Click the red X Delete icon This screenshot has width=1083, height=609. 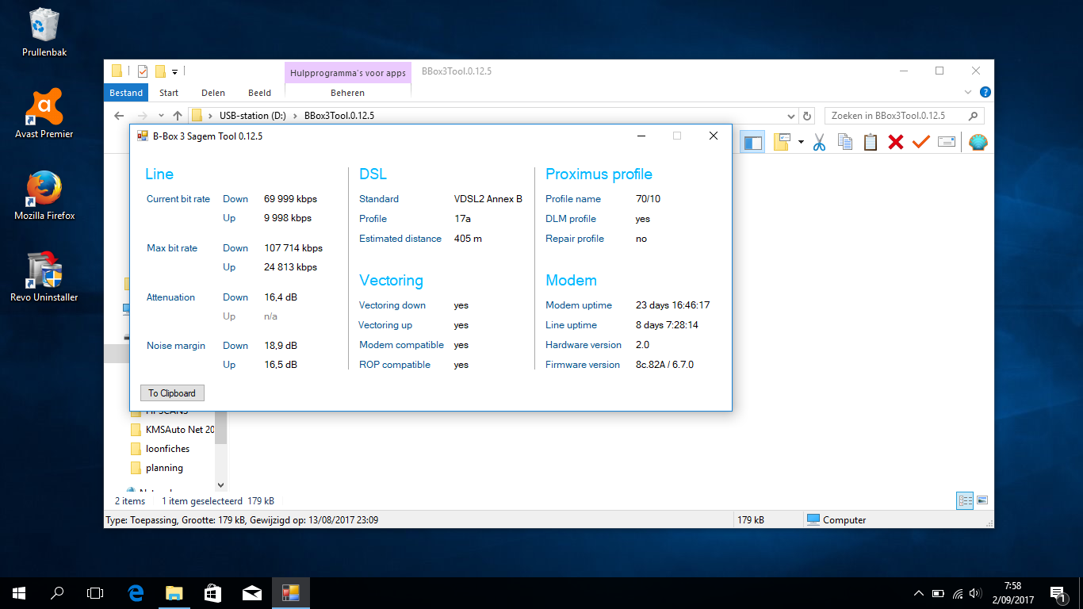(x=896, y=143)
